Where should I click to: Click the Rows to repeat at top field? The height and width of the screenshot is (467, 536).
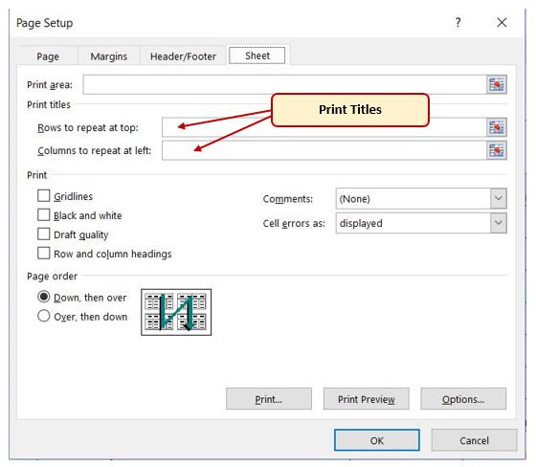tap(324, 127)
